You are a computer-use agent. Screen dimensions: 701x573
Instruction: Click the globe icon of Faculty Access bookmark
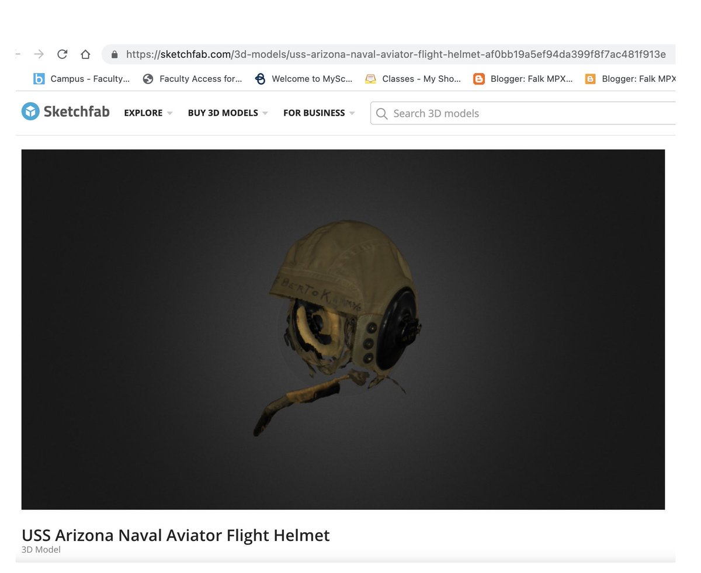(x=148, y=78)
